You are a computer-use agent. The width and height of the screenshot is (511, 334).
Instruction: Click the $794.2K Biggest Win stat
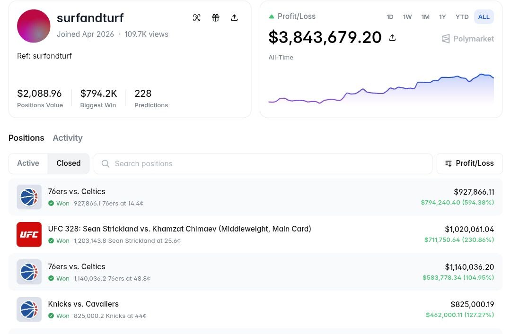pyautogui.click(x=98, y=98)
